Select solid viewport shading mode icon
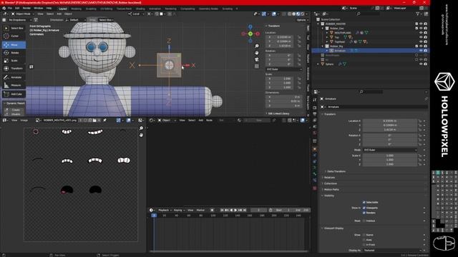This screenshot has width=458, height=257. click(294, 14)
